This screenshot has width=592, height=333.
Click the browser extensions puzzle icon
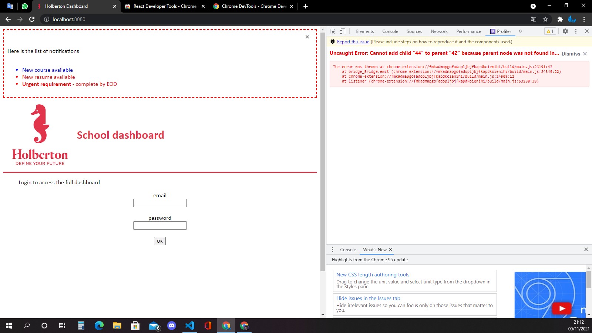tap(560, 19)
